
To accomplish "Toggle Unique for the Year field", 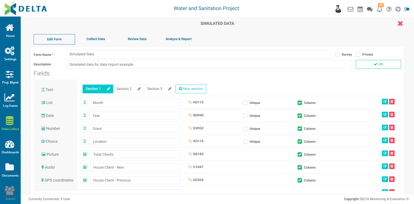I will point(245,116).
